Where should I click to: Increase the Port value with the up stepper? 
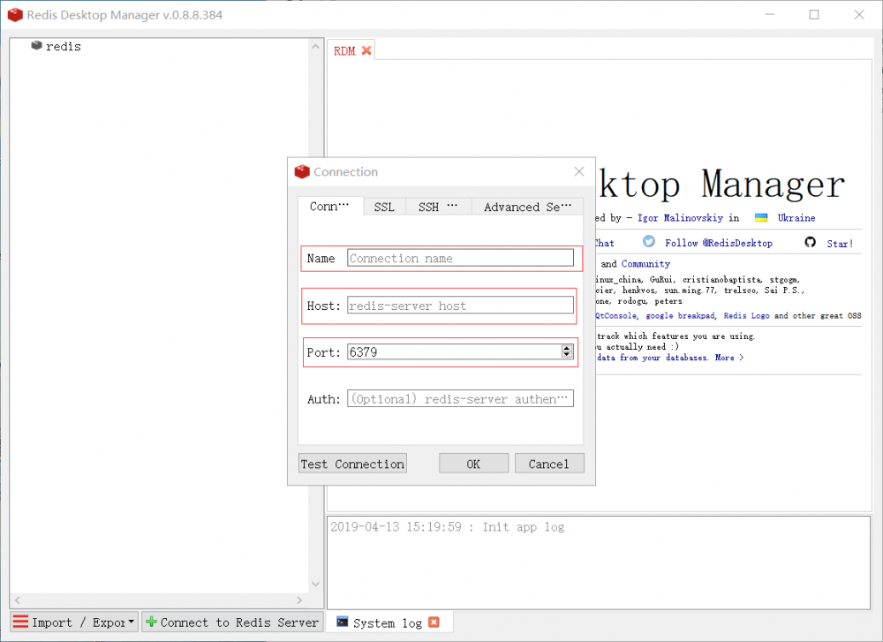click(566, 348)
